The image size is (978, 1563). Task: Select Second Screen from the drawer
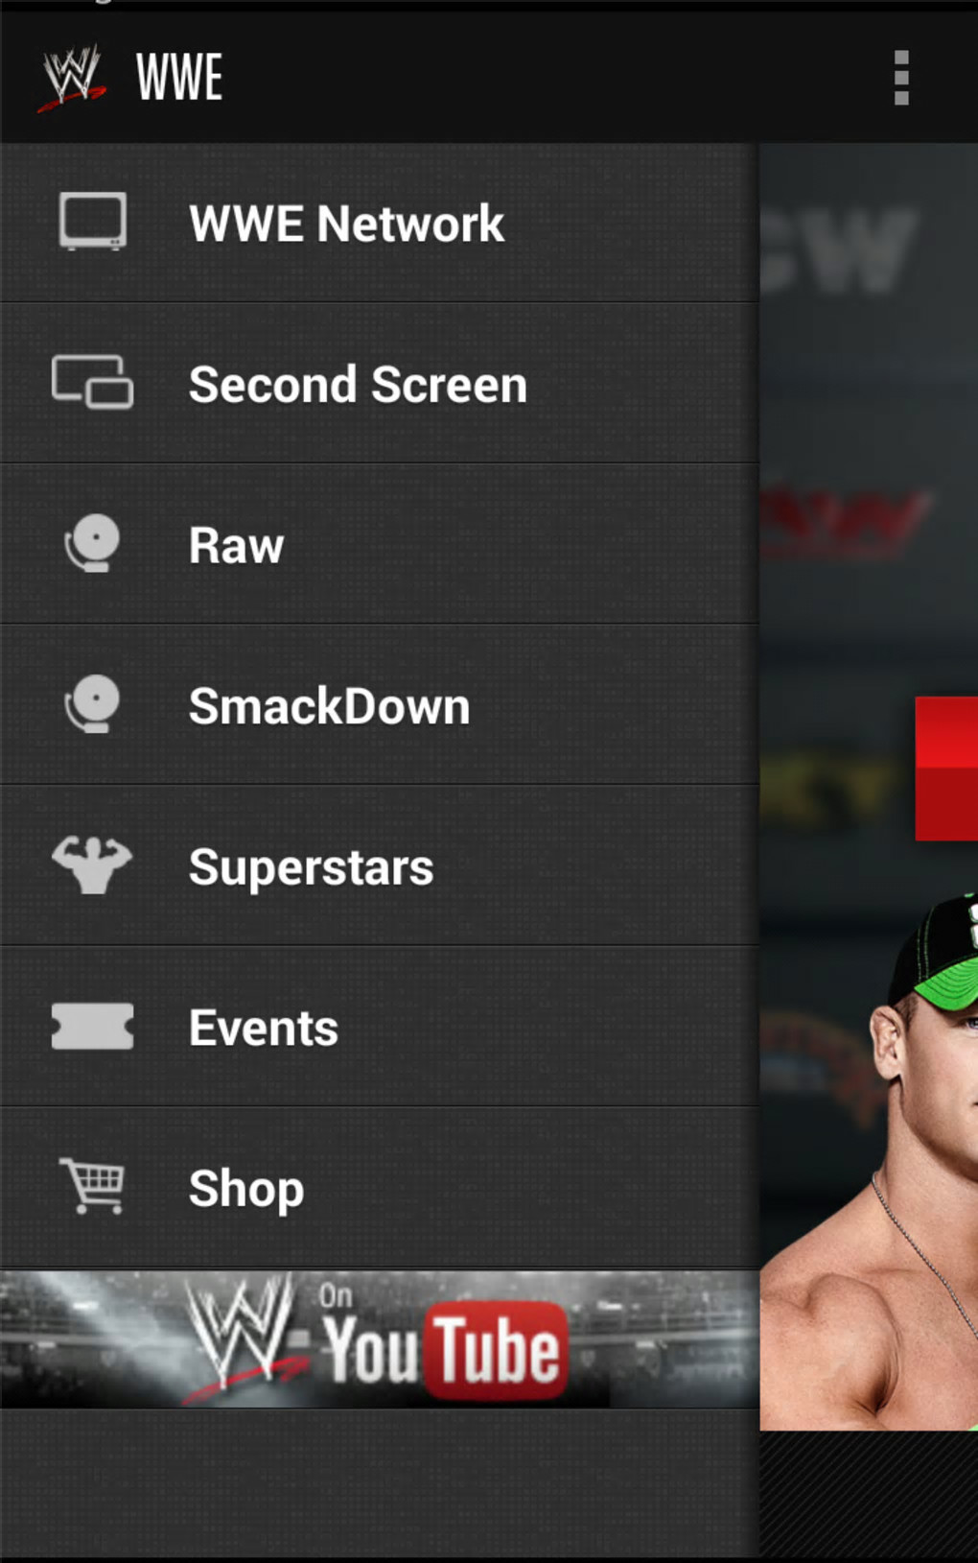(x=380, y=384)
